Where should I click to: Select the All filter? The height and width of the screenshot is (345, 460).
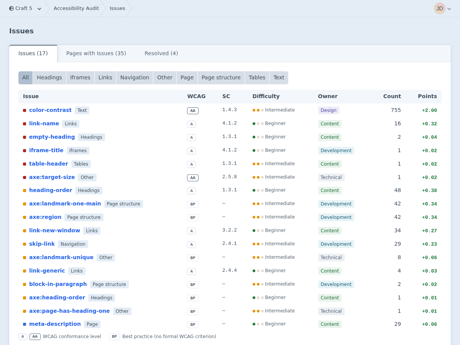click(x=26, y=78)
